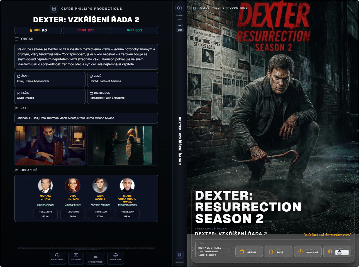Open the dark corridor scene thumbnail
The height and width of the screenshot is (267, 359).
(123, 146)
